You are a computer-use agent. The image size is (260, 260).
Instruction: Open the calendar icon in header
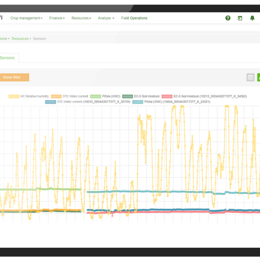tap(240, 18)
